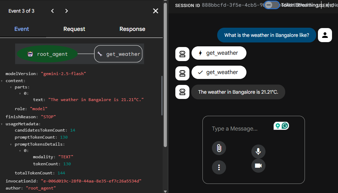Screen dimensions: 338x193
Task: Click the get_weather function call chip
Action: pyautogui.click(x=219, y=53)
